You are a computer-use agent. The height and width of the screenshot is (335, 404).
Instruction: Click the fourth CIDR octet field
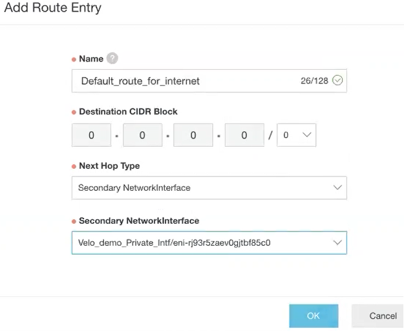[x=244, y=135]
